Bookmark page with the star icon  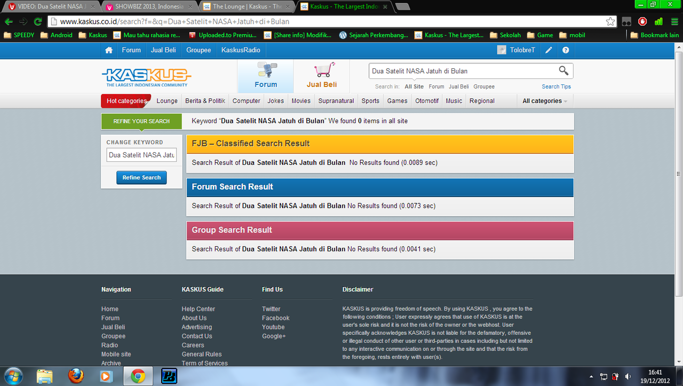[x=610, y=22]
